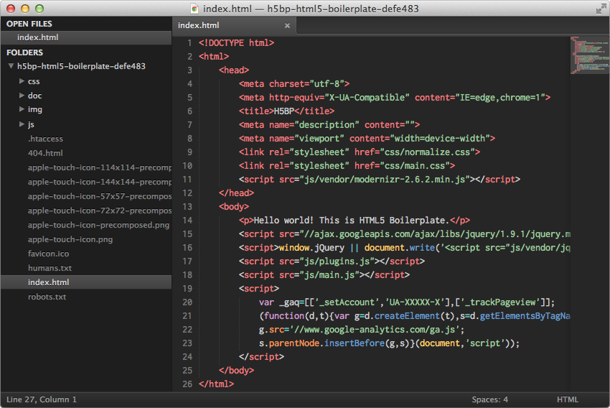Place cursor on the <!DOCTYPE html> line
The height and width of the screenshot is (408, 610).
(236, 43)
